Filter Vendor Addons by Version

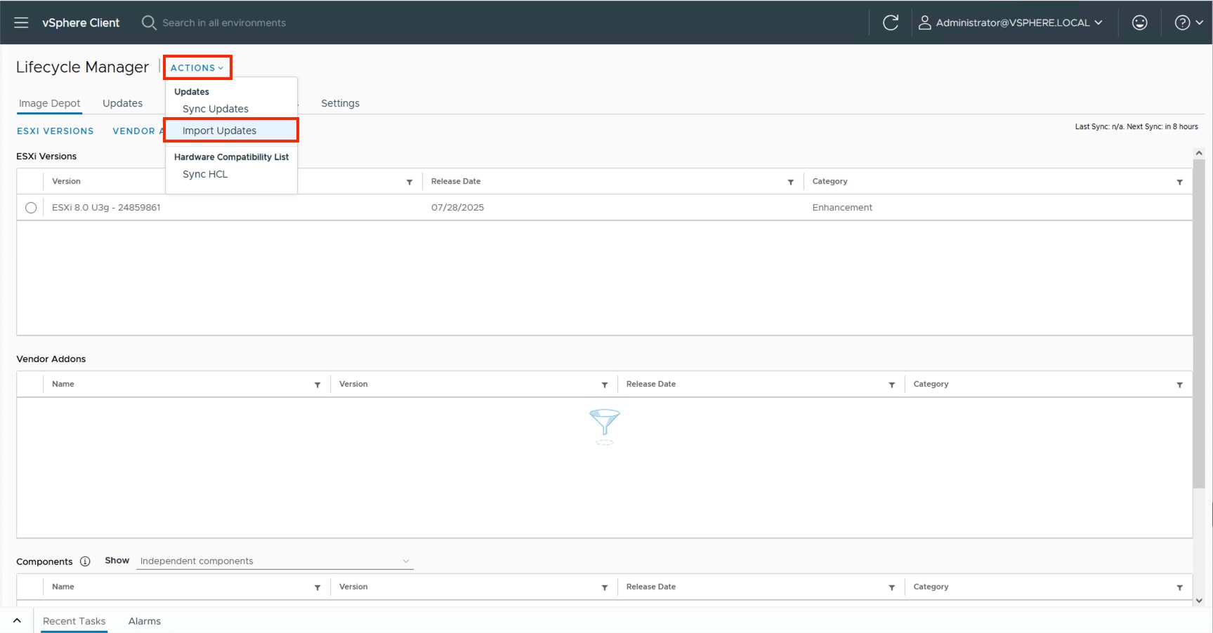click(x=605, y=385)
